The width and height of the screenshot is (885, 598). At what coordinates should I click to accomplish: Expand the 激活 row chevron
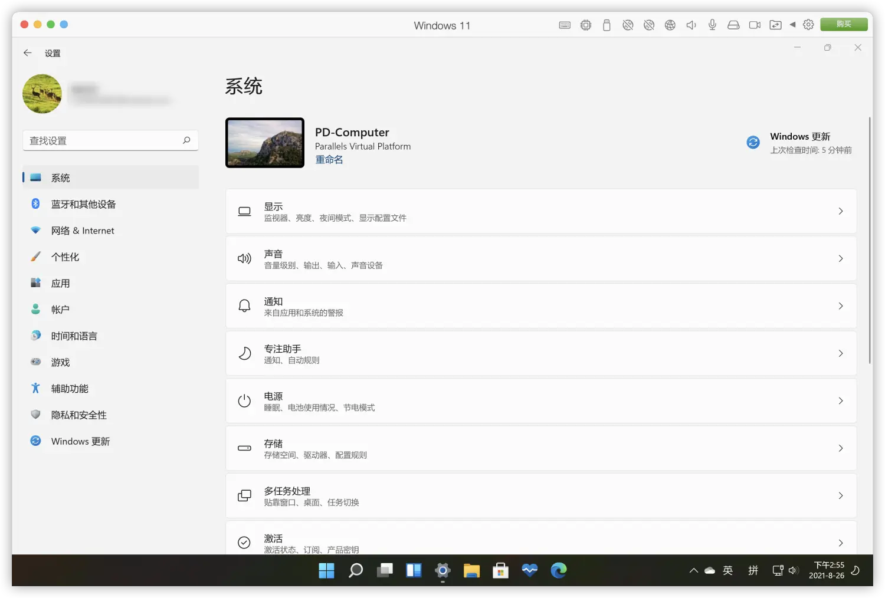[841, 543]
